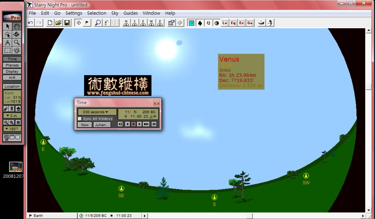Select the hand grab tool

[x=17, y=26]
